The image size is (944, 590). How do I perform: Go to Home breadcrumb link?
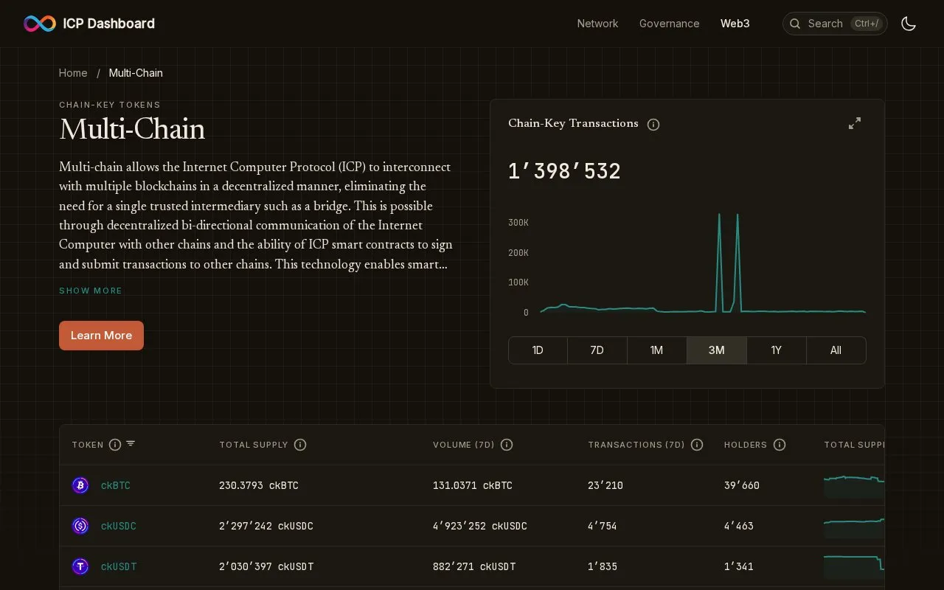73,73
